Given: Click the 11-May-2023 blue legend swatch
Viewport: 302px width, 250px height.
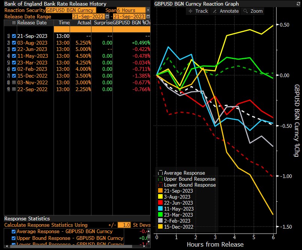Looking at the screenshot, I should (x=160, y=209).
